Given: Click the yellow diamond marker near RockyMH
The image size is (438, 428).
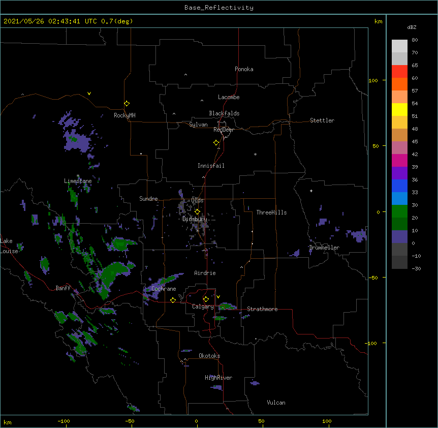Looking at the screenshot, I should [x=127, y=104].
